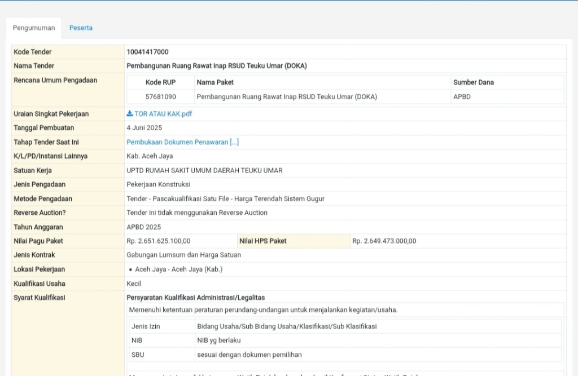Image resolution: width=578 pixels, height=376 pixels.
Task: Click the Metode Pengadaan value Tender - Pascakualifikasi
Action: coord(225,199)
